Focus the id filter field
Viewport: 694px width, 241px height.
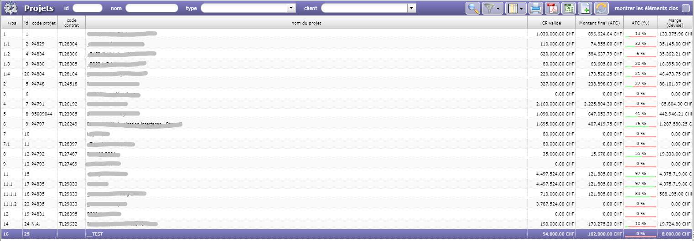coord(88,8)
